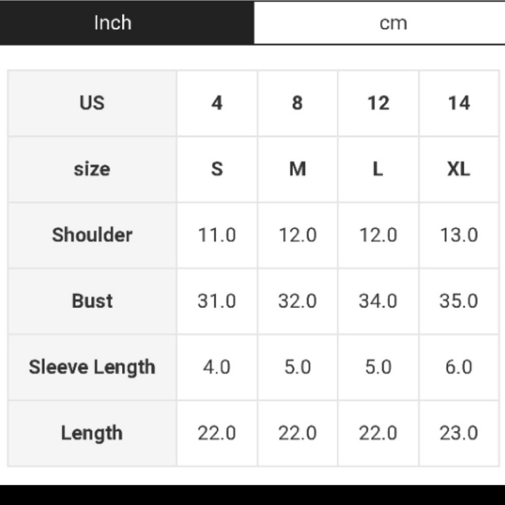
Task: Click the 6.0 sleeve length value
Action: tap(459, 367)
